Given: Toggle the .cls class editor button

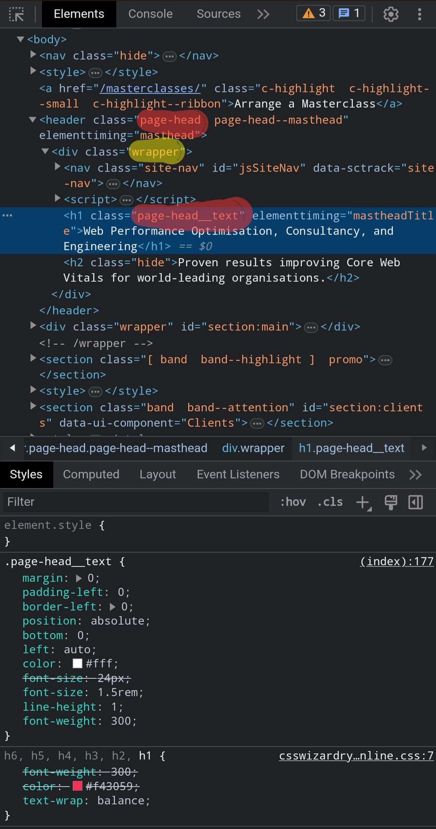Looking at the screenshot, I should (330, 502).
